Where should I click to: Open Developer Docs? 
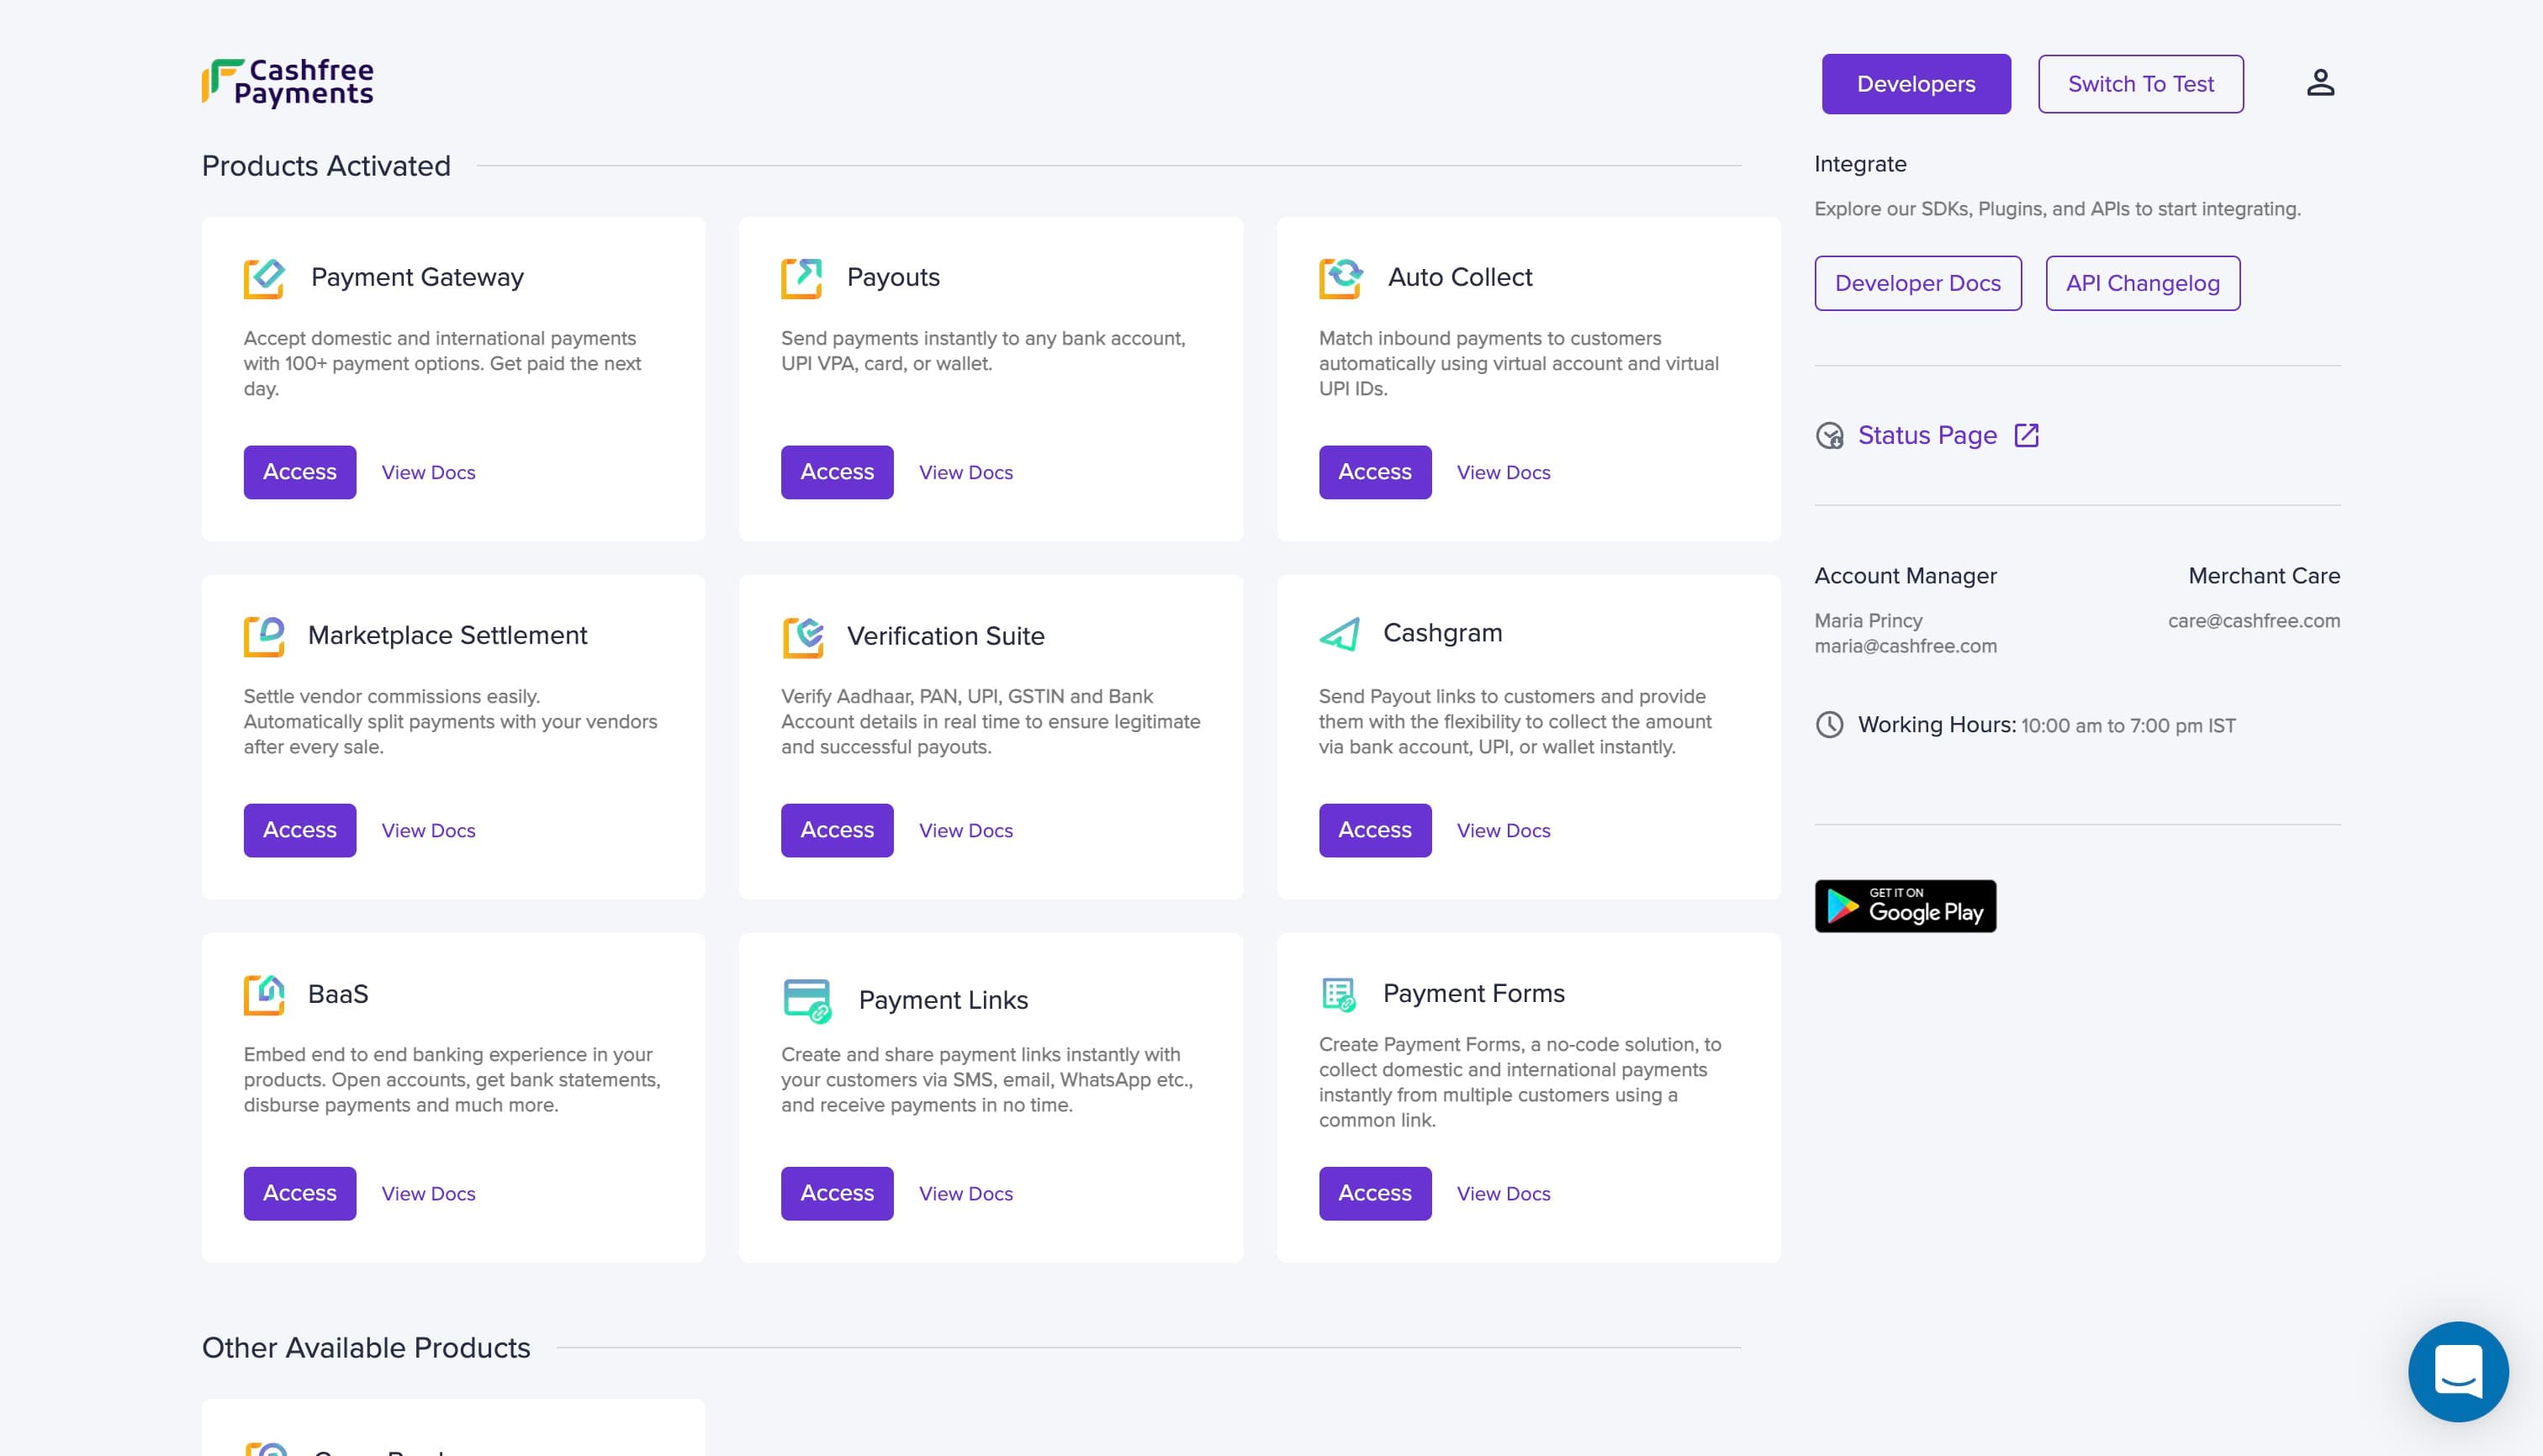pos(1917,284)
